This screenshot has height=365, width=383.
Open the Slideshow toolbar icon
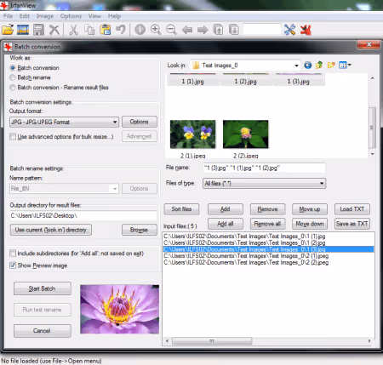[23, 30]
